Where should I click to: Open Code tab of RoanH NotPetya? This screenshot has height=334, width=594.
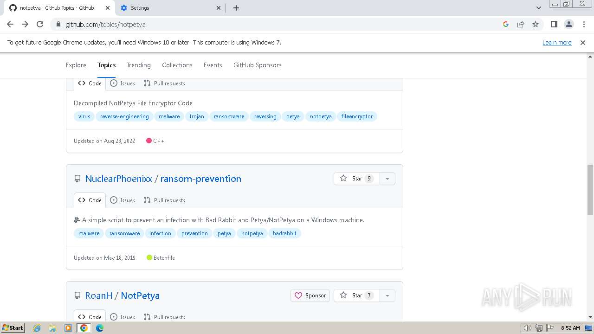90,316
